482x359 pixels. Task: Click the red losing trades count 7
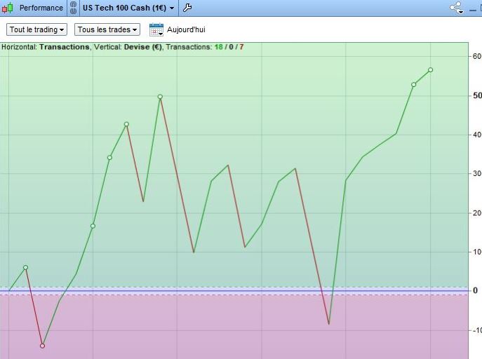(241, 47)
